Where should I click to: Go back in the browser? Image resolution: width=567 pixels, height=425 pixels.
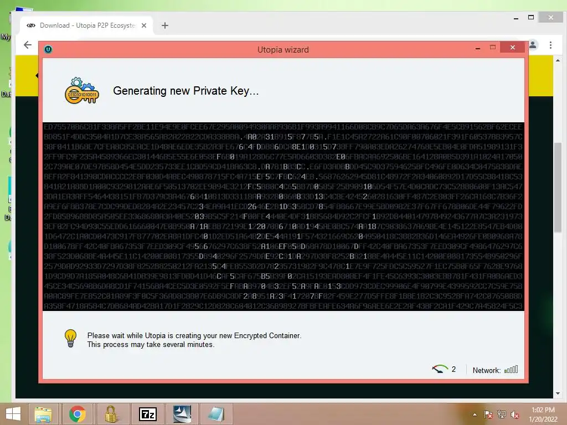click(x=28, y=45)
